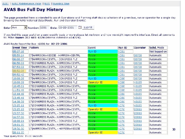Open event time 10:08:28 link

click(18, 82)
